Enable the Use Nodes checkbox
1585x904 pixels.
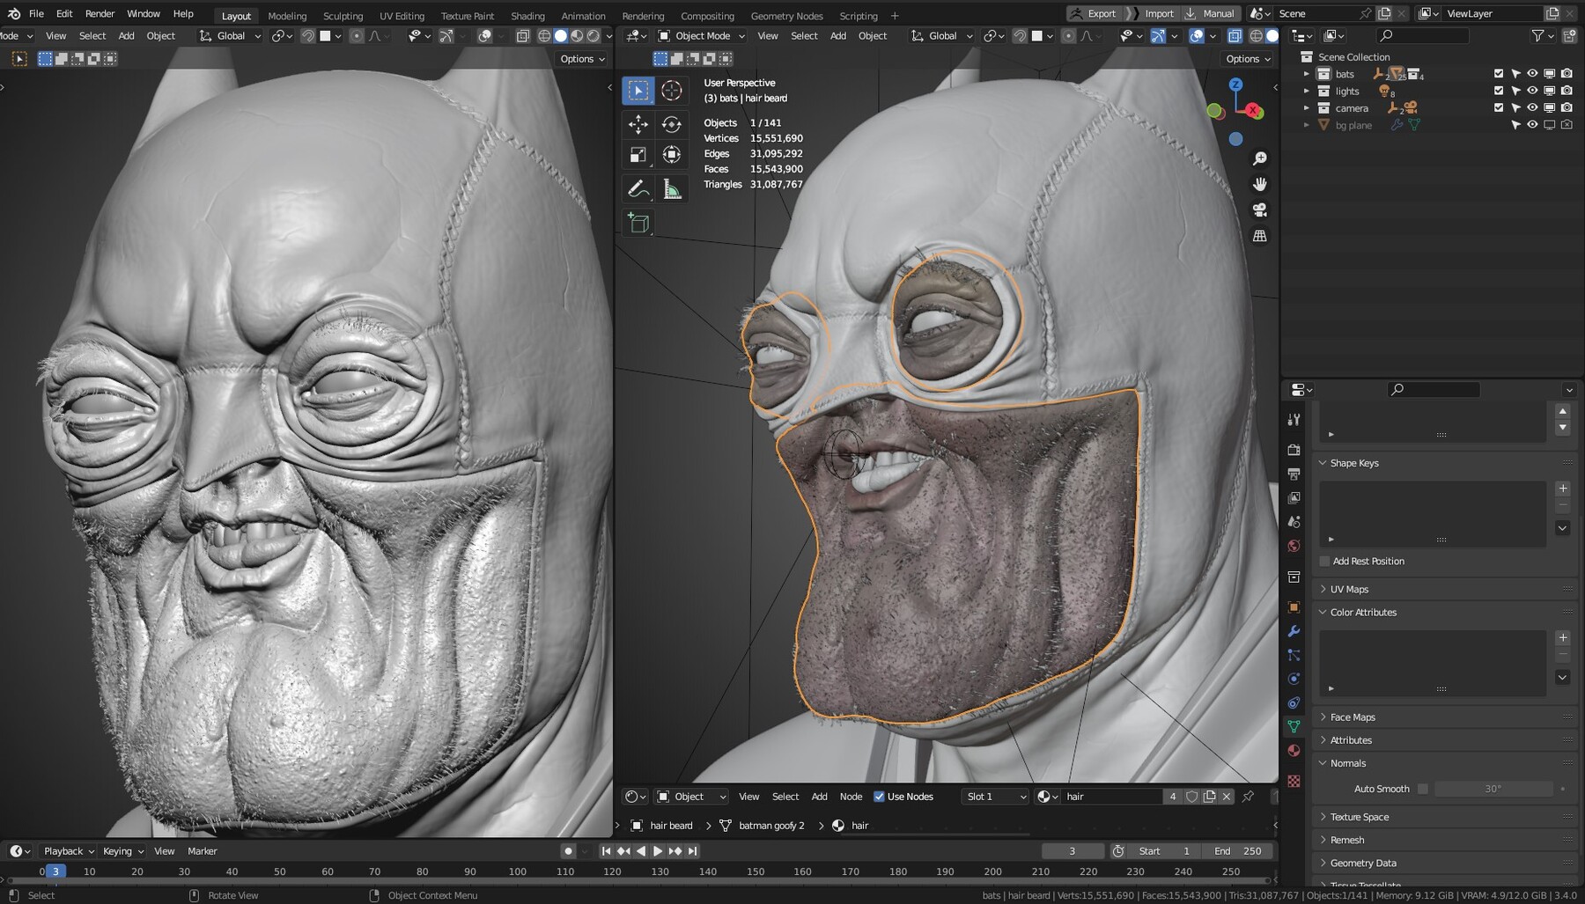pos(879,796)
